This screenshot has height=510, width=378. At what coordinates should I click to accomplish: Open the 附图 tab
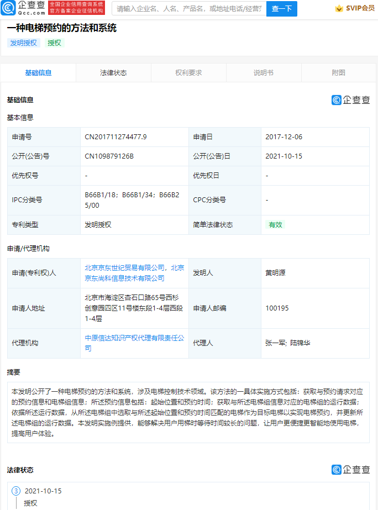pos(338,73)
